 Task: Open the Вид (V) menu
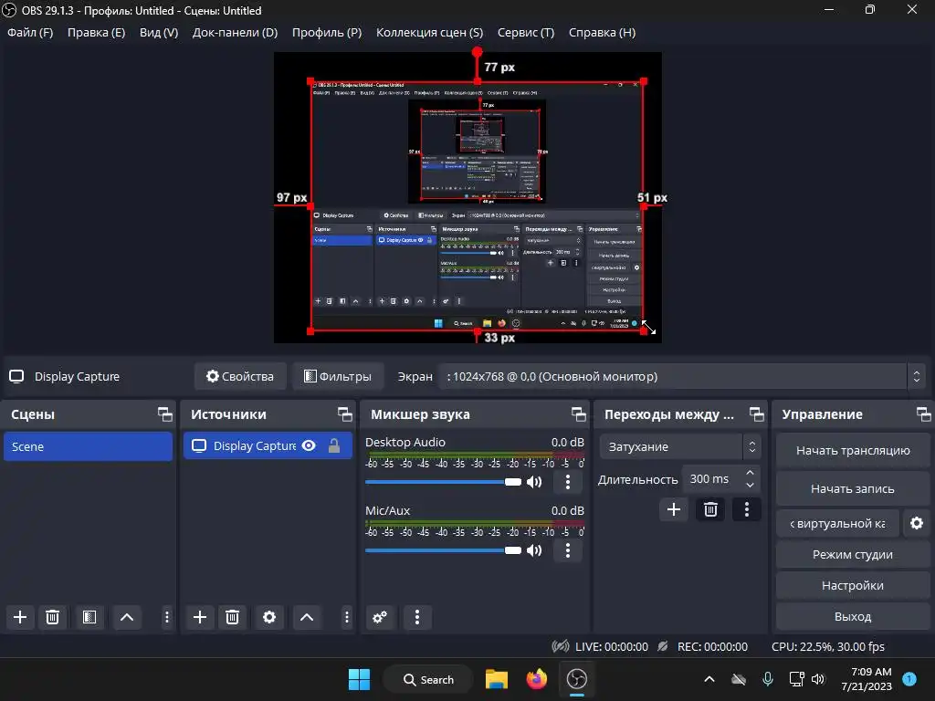[159, 32]
